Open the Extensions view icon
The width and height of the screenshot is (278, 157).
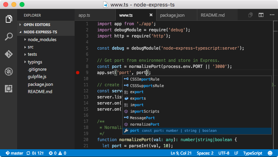tap(9, 89)
